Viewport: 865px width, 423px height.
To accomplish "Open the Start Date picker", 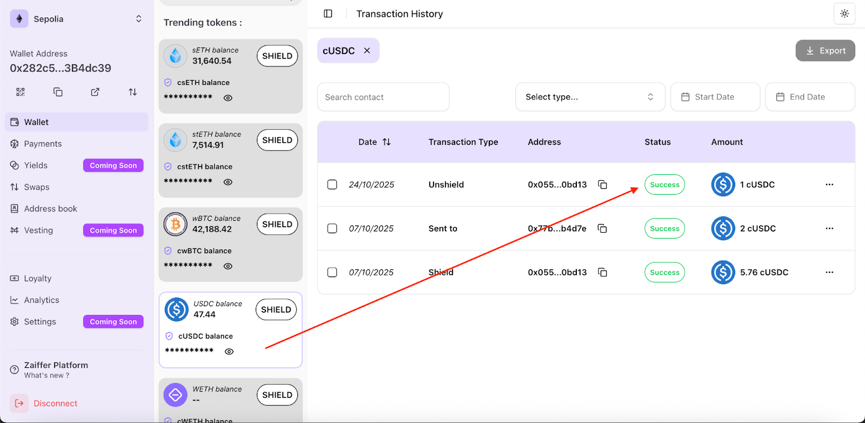I will click(x=715, y=97).
